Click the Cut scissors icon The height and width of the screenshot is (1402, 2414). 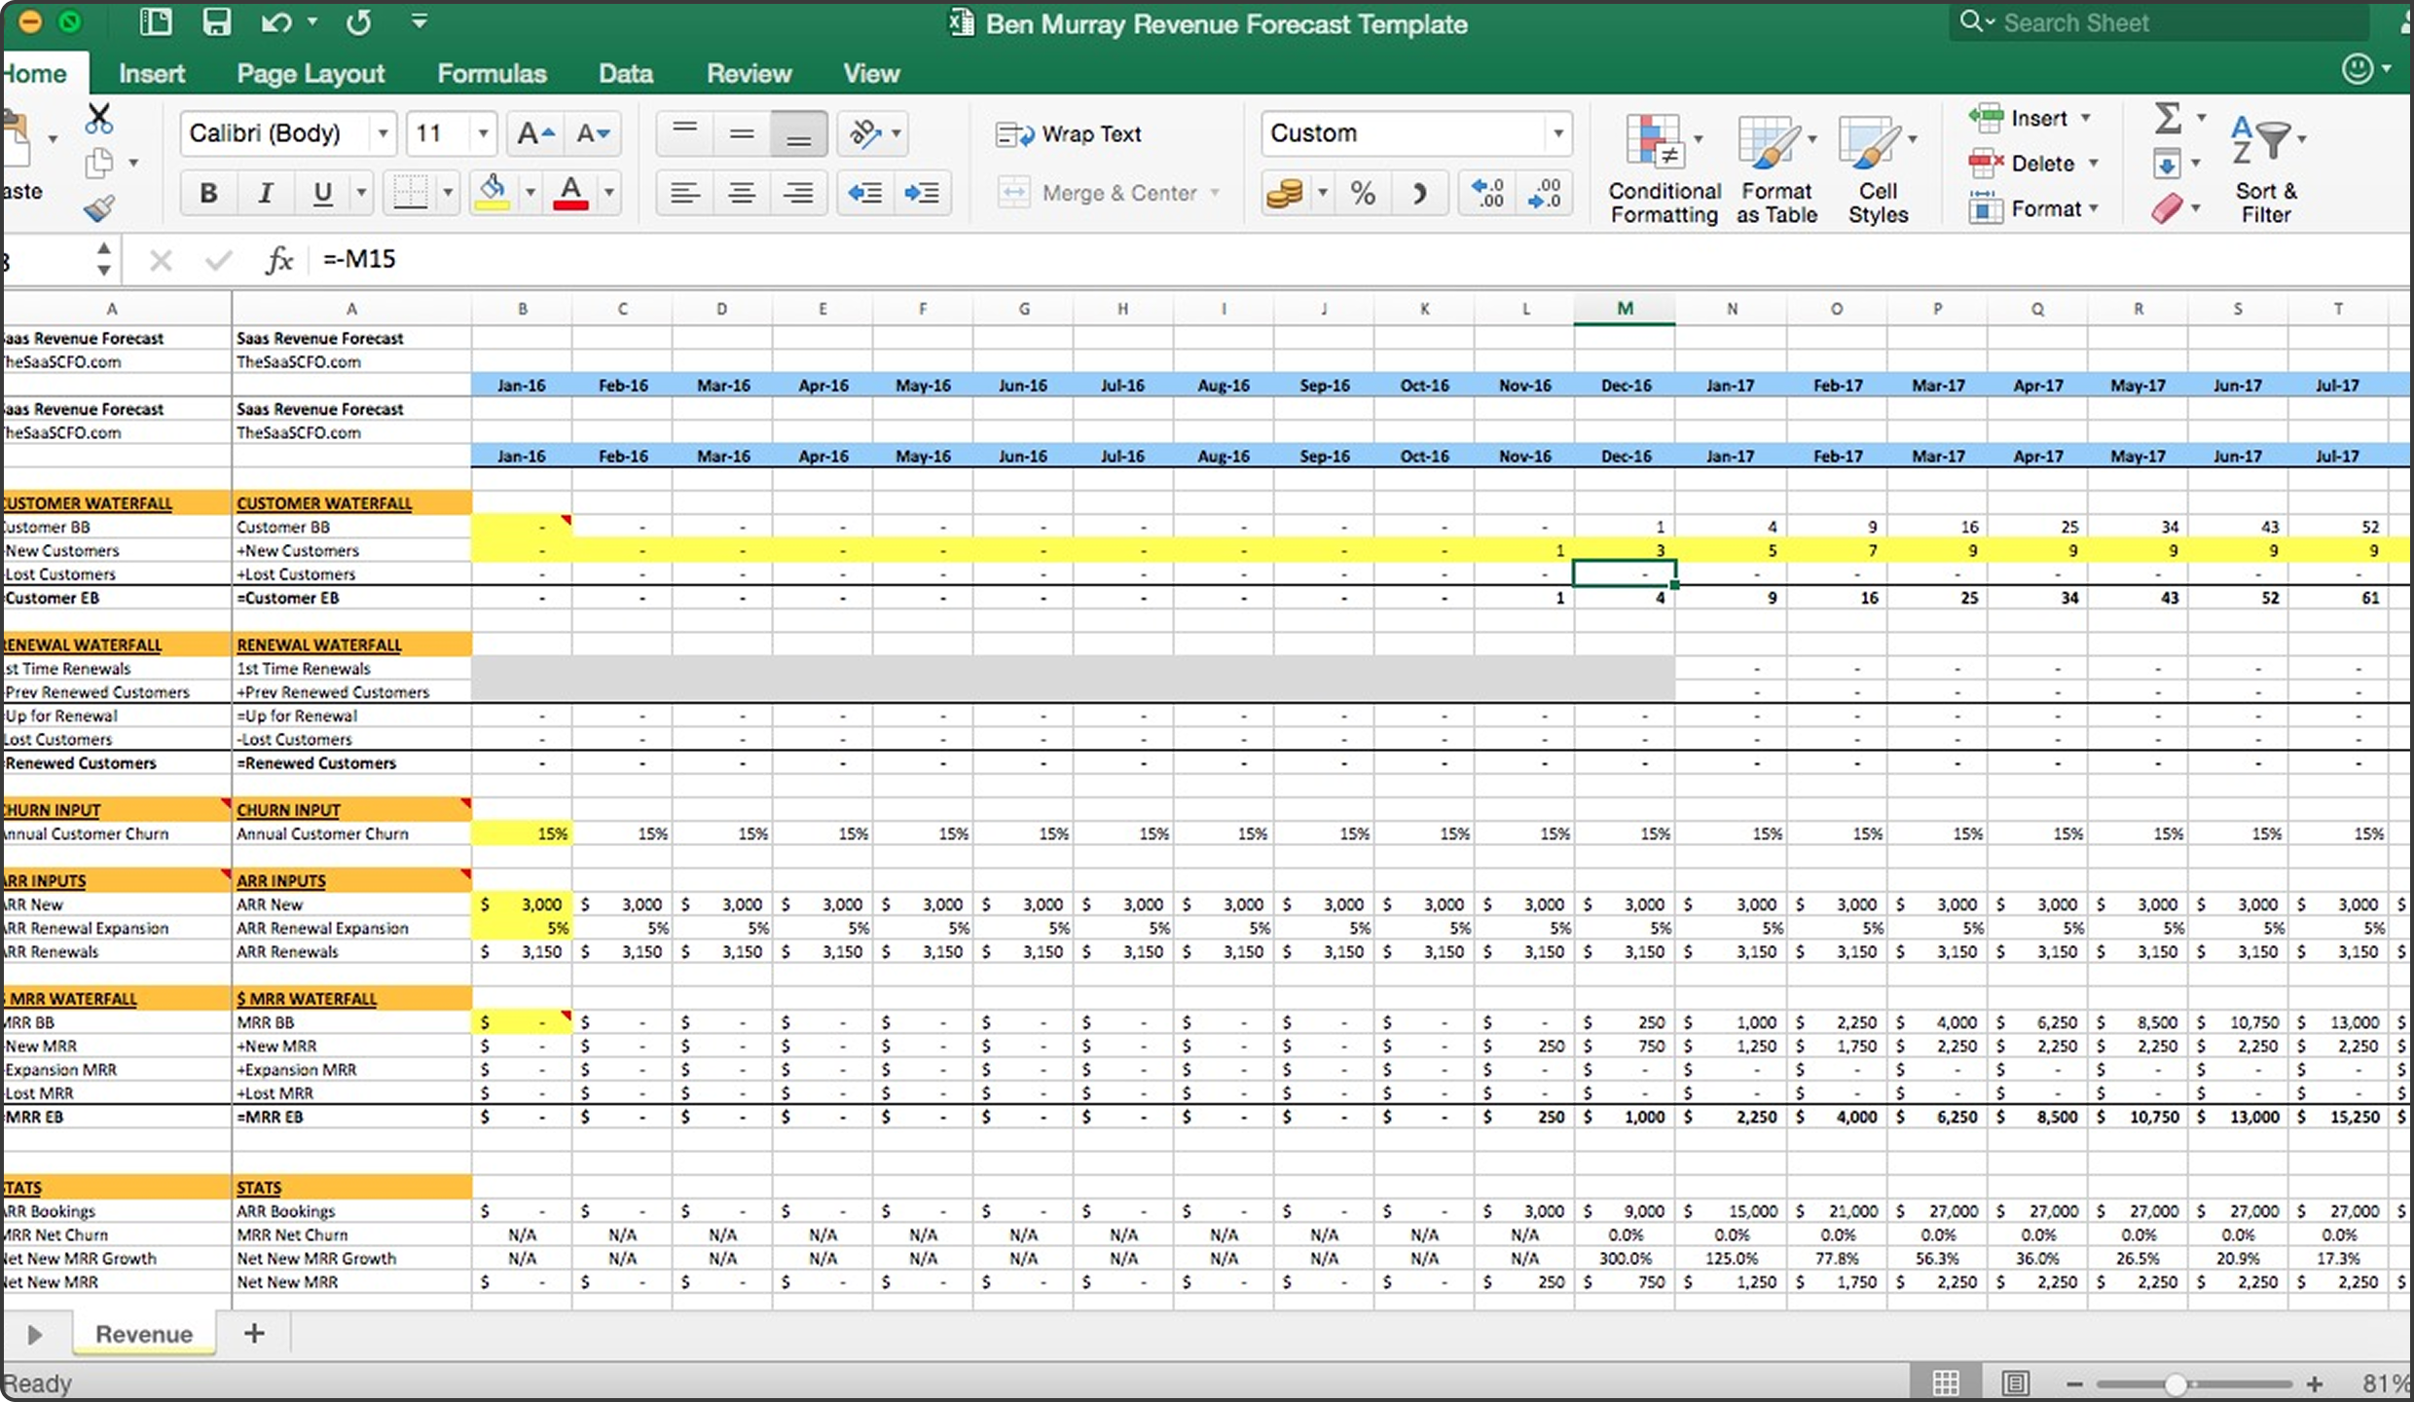tap(98, 119)
